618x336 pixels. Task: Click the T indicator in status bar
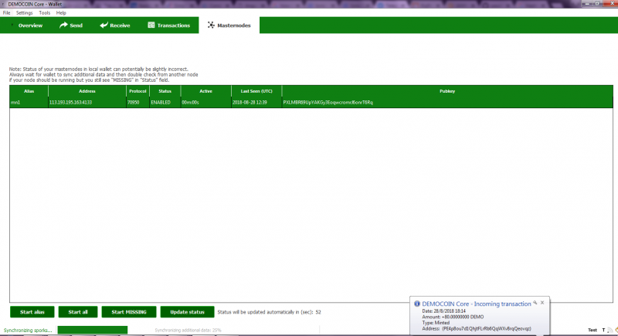pos(603,330)
